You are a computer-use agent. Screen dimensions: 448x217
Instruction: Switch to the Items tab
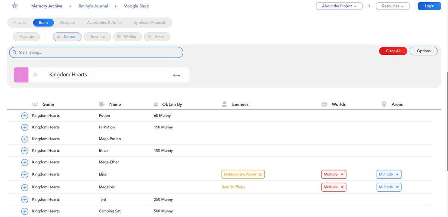click(44, 23)
